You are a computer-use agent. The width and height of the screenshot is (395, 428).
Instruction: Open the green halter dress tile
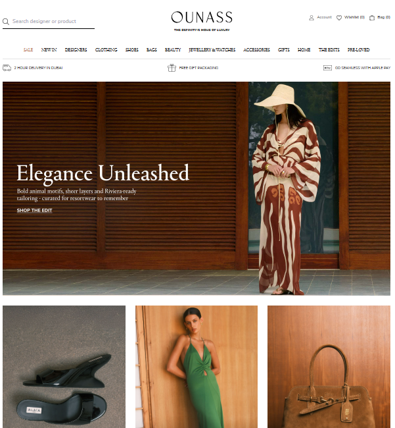point(197,367)
